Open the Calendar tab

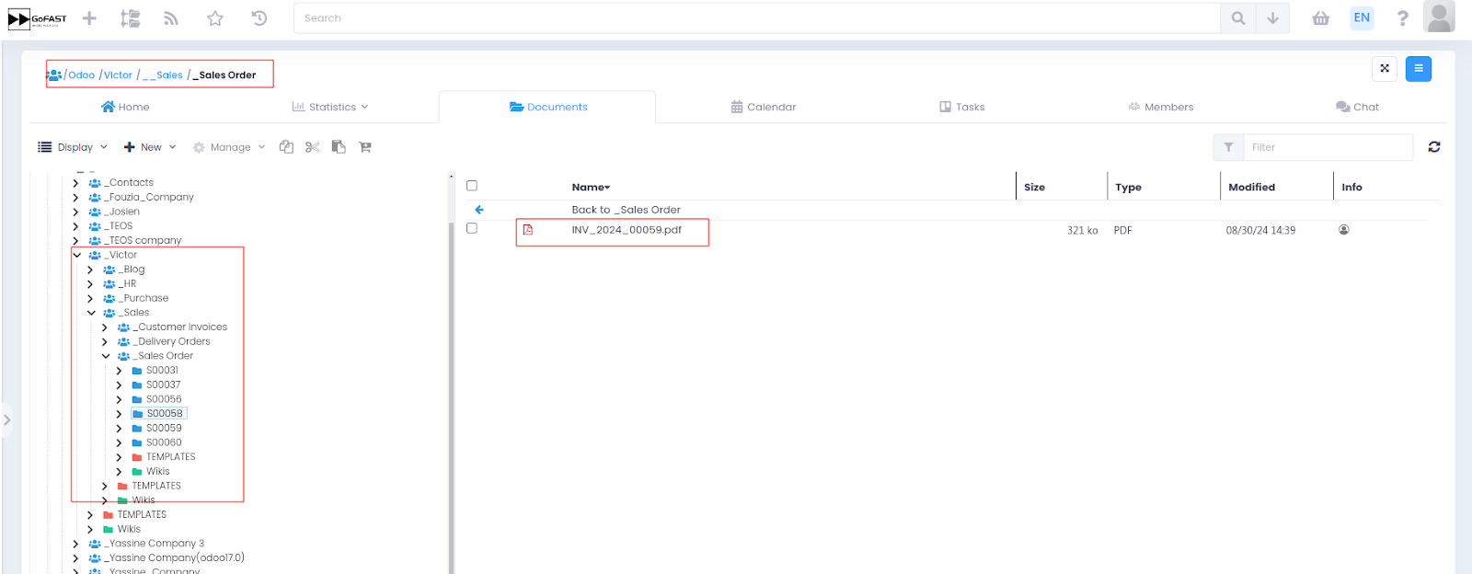click(764, 107)
